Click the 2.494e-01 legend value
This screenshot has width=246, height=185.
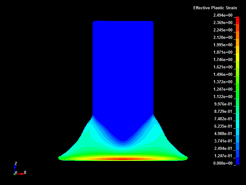coord(223,148)
